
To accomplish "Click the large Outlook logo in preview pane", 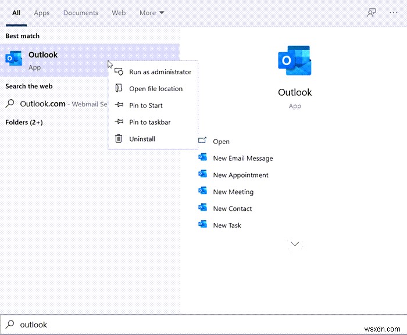I will pyautogui.click(x=295, y=60).
